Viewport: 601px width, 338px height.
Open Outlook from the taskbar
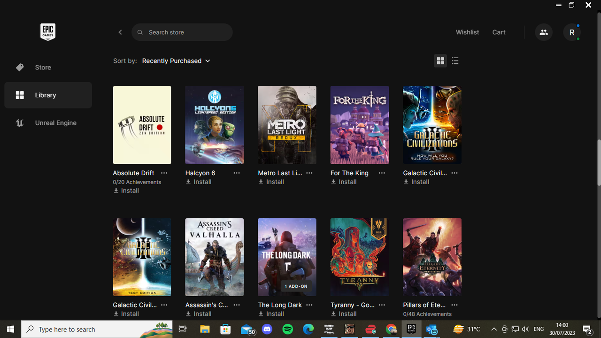432,329
